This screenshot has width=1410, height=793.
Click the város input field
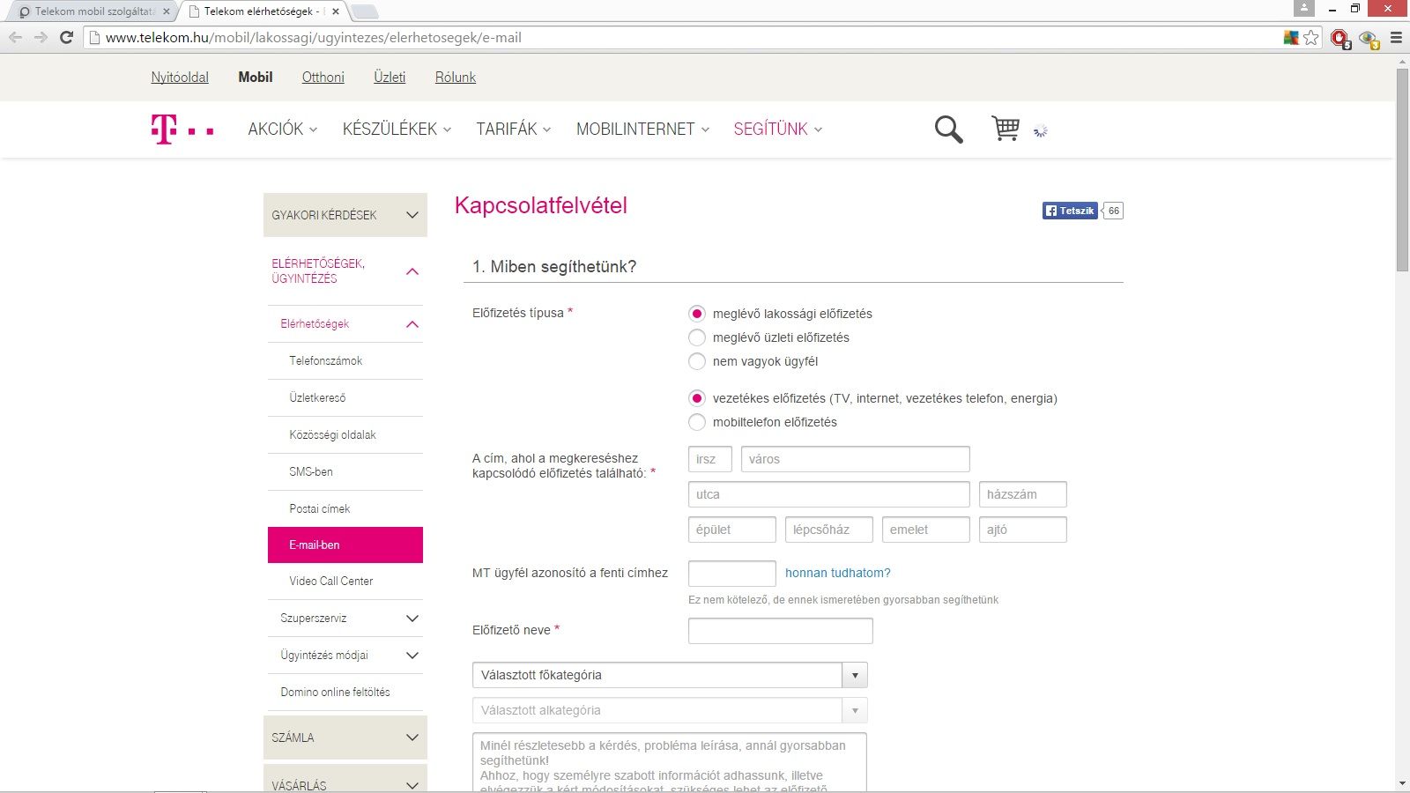[856, 459]
